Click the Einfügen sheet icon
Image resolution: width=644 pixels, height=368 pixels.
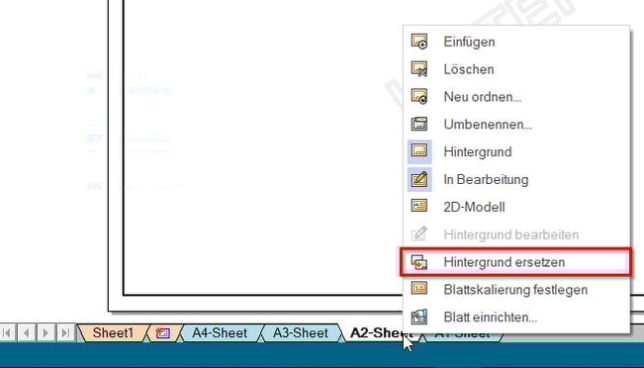(x=419, y=42)
